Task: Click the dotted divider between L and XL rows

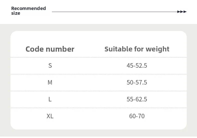Action: tap(98, 108)
